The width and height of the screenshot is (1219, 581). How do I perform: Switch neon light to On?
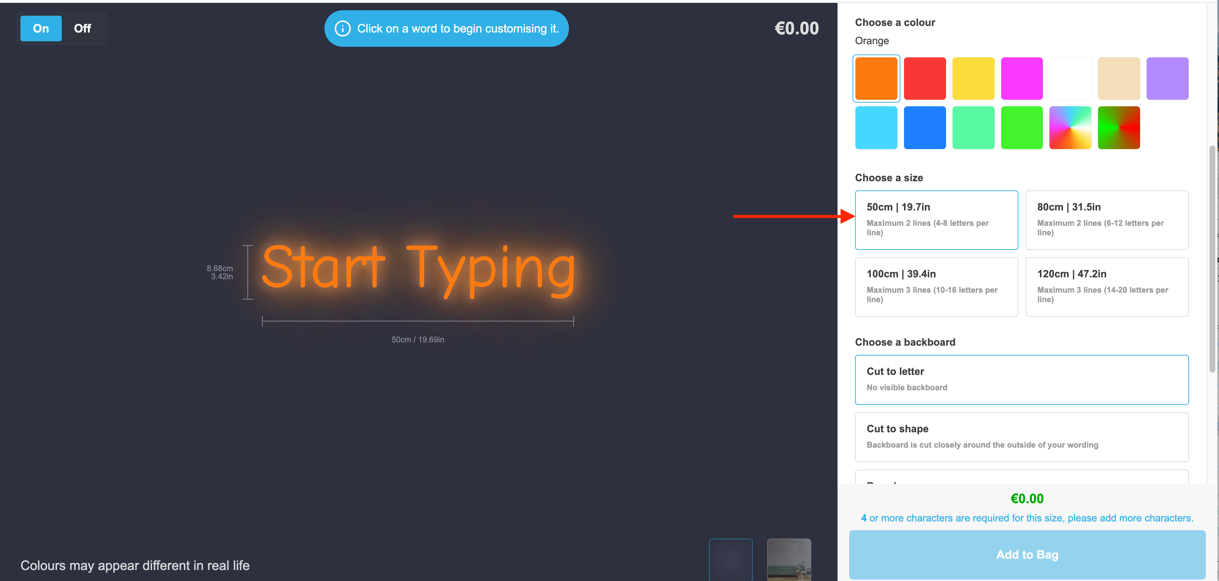tap(41, 29)
